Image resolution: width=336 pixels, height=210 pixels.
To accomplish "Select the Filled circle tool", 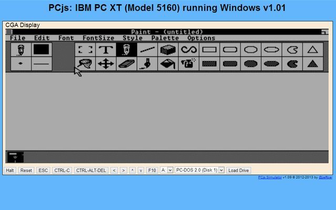I will (x=251, y=64).
